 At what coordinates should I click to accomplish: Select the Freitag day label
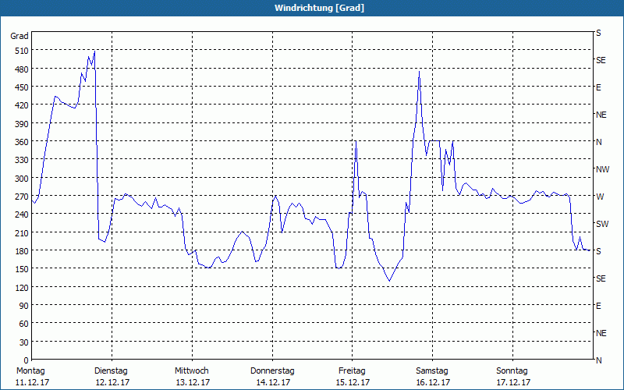tap(353, 370)
